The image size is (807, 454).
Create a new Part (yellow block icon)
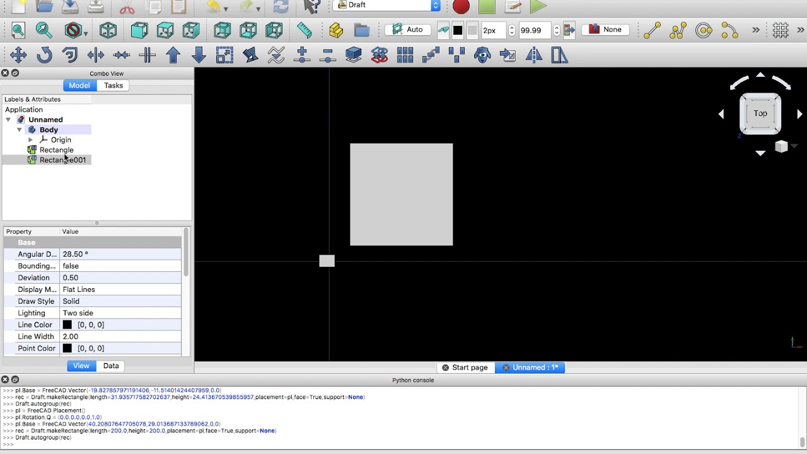pyautogui.click(x=336, y=30)
